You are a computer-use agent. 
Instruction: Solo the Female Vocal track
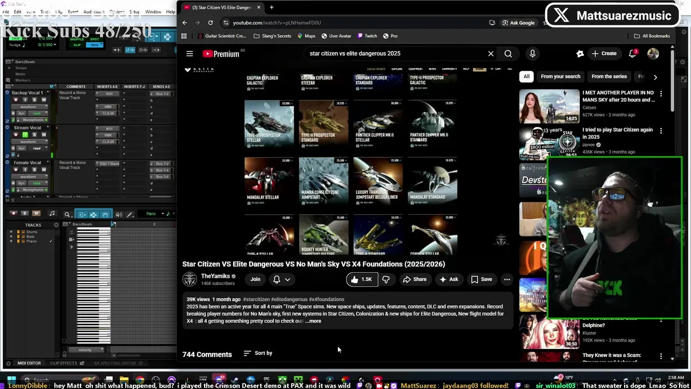point(35,170)
